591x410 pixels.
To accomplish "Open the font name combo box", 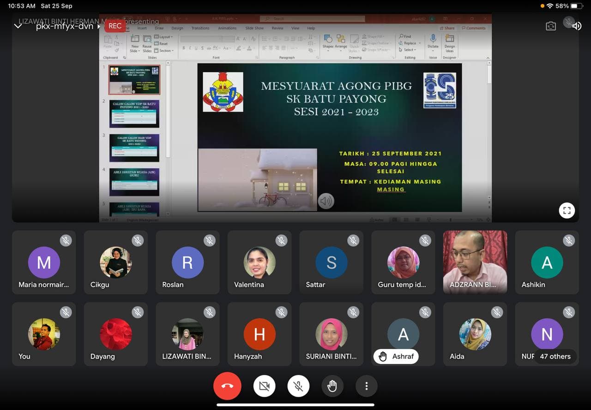I will (200, 39).
